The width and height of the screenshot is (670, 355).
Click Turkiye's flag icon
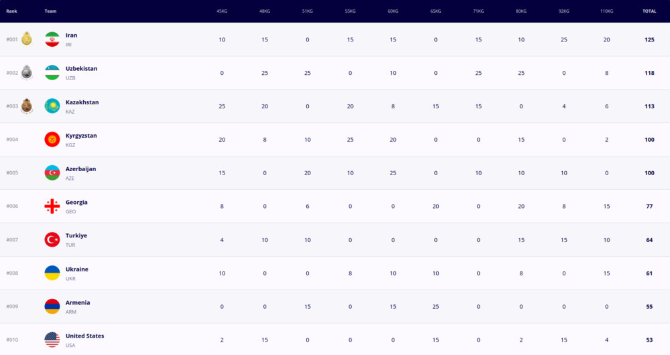point(52,239)
